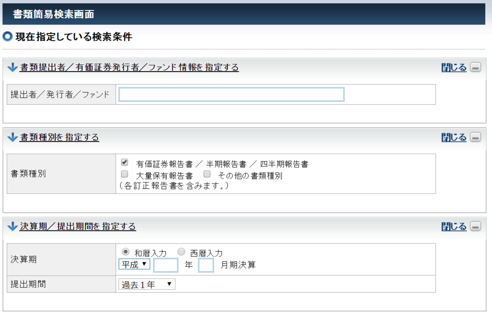Click 書類提出者/有価証券発行者/ファンド情報を指定する link
This screenshot has height=314, width=492.
pos(129,67)
